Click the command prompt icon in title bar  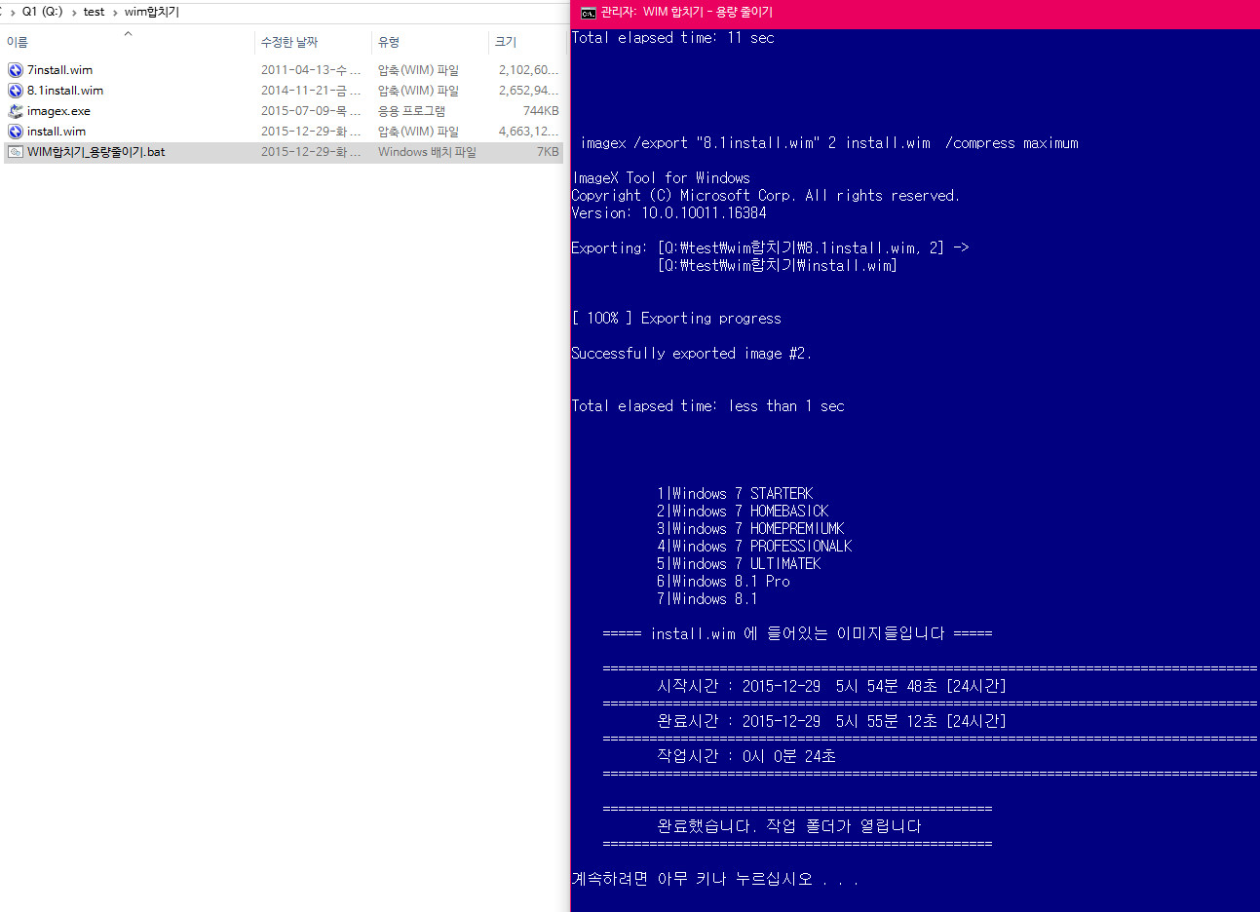[588, 13]
